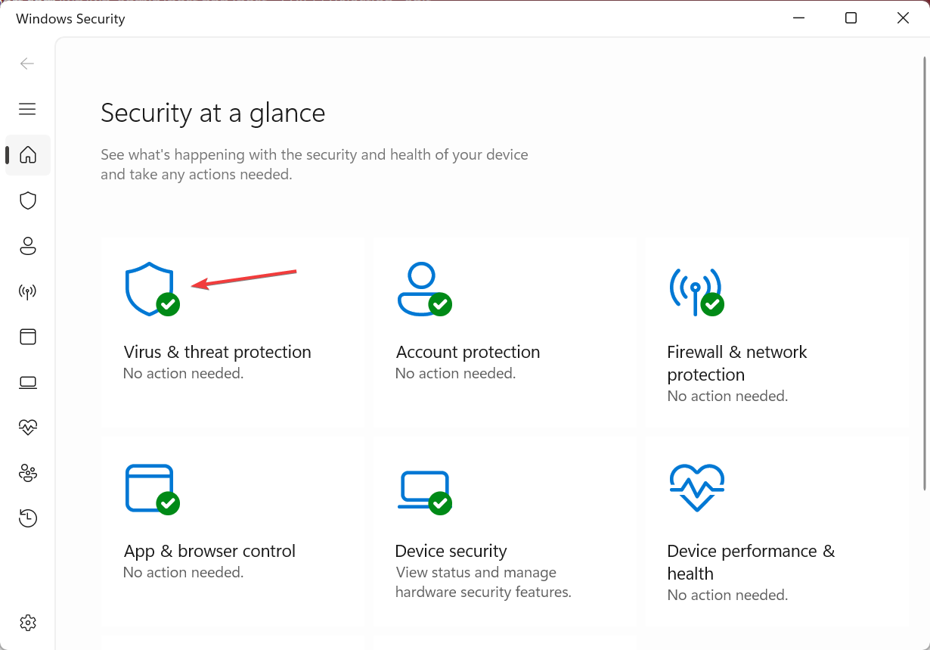Open App & browser control window icon
This screenshot has width=930, height=650.
(x=150, y=488)
